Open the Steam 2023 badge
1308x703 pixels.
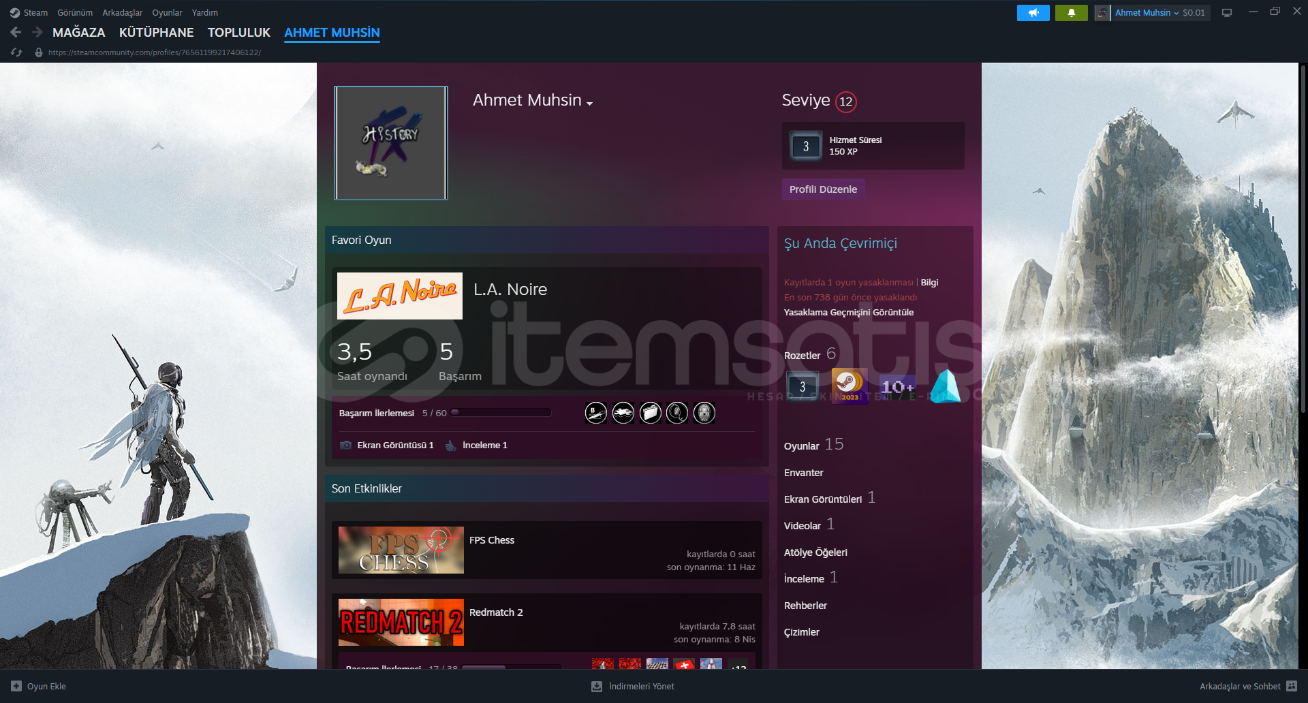point(850,386)
